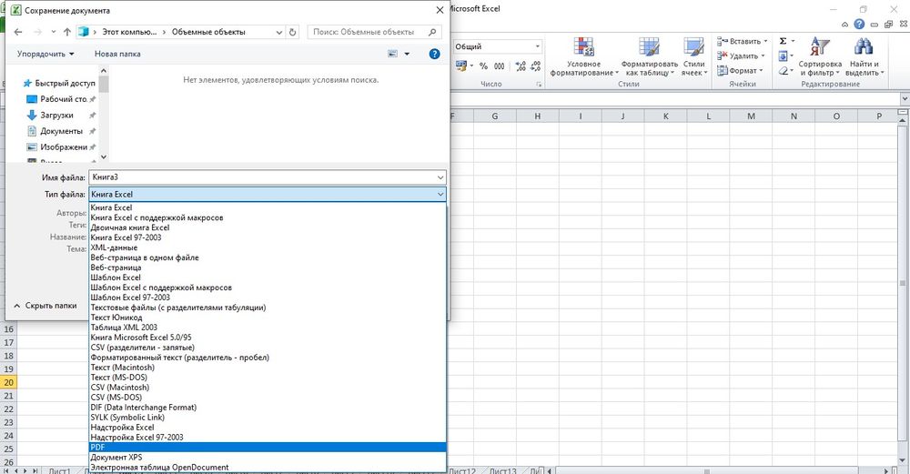
Task: Click Скрыть папки to collapse folder pane
Action: (x=45, y=307)
